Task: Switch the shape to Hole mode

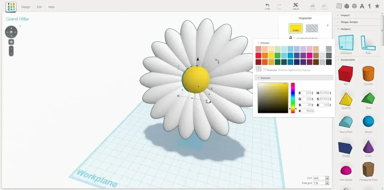Action: 312,29
